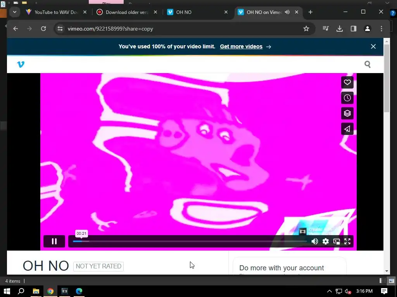This screenshot has height=297, width=397.
Task: Follow the Get more videos link
Action: 241,46
